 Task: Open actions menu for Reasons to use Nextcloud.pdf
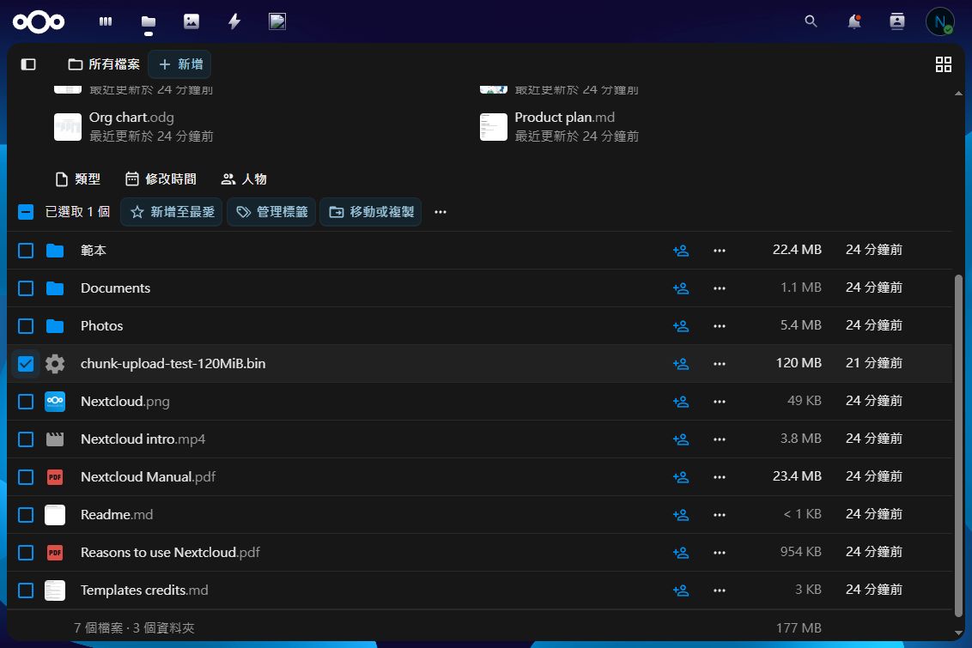(719, 553)
